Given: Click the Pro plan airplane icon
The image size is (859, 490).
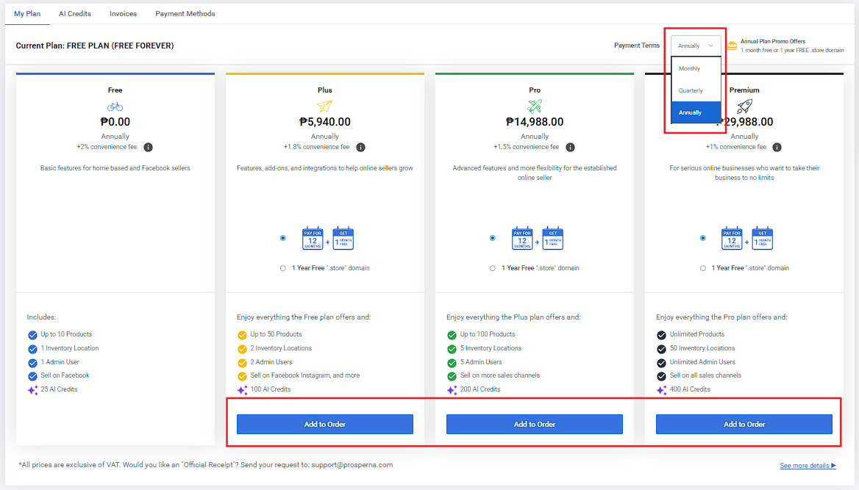Looking at the screenshot, I should (535, 107).
